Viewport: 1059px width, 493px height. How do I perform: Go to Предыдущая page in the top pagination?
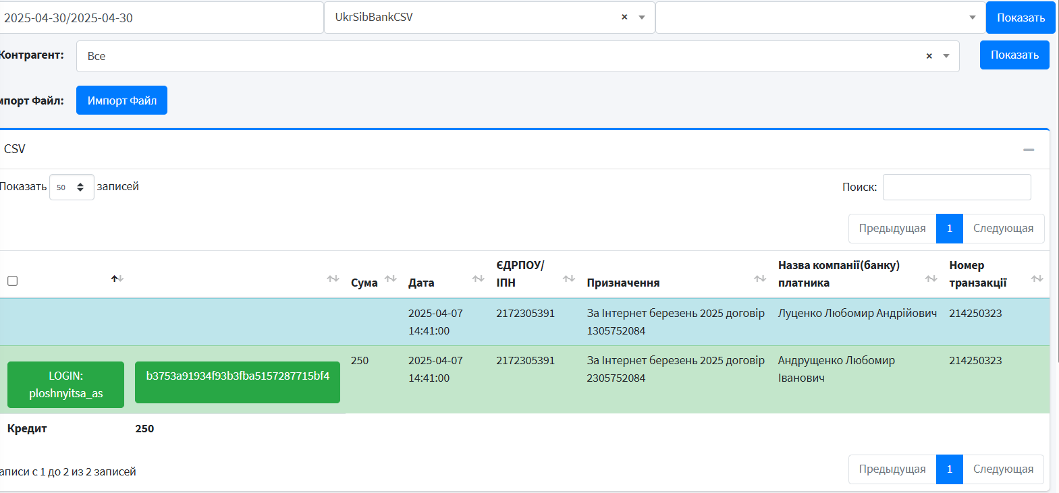(x=892, y=229)
